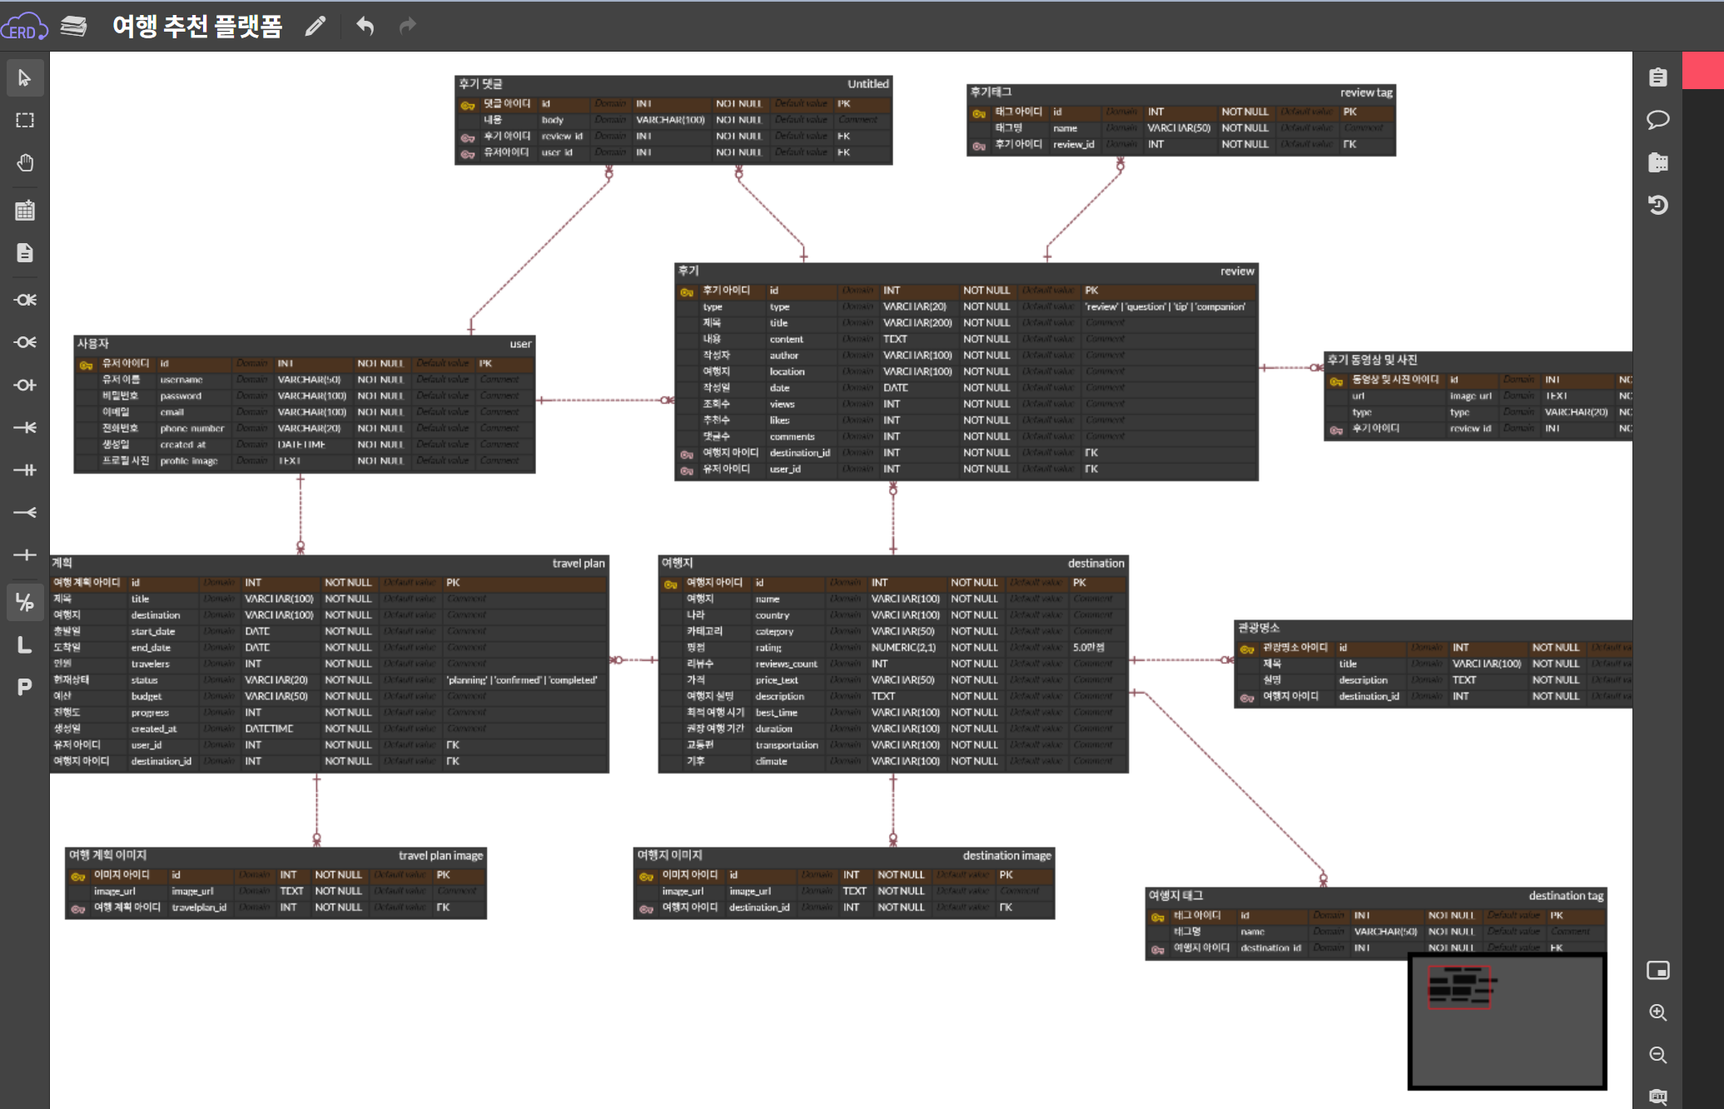Click the 'destination tag' physical table name

pos(1566,896)
